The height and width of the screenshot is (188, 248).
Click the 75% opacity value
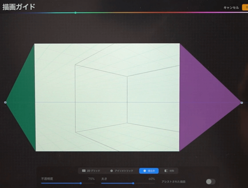click(x=91, y=179)
